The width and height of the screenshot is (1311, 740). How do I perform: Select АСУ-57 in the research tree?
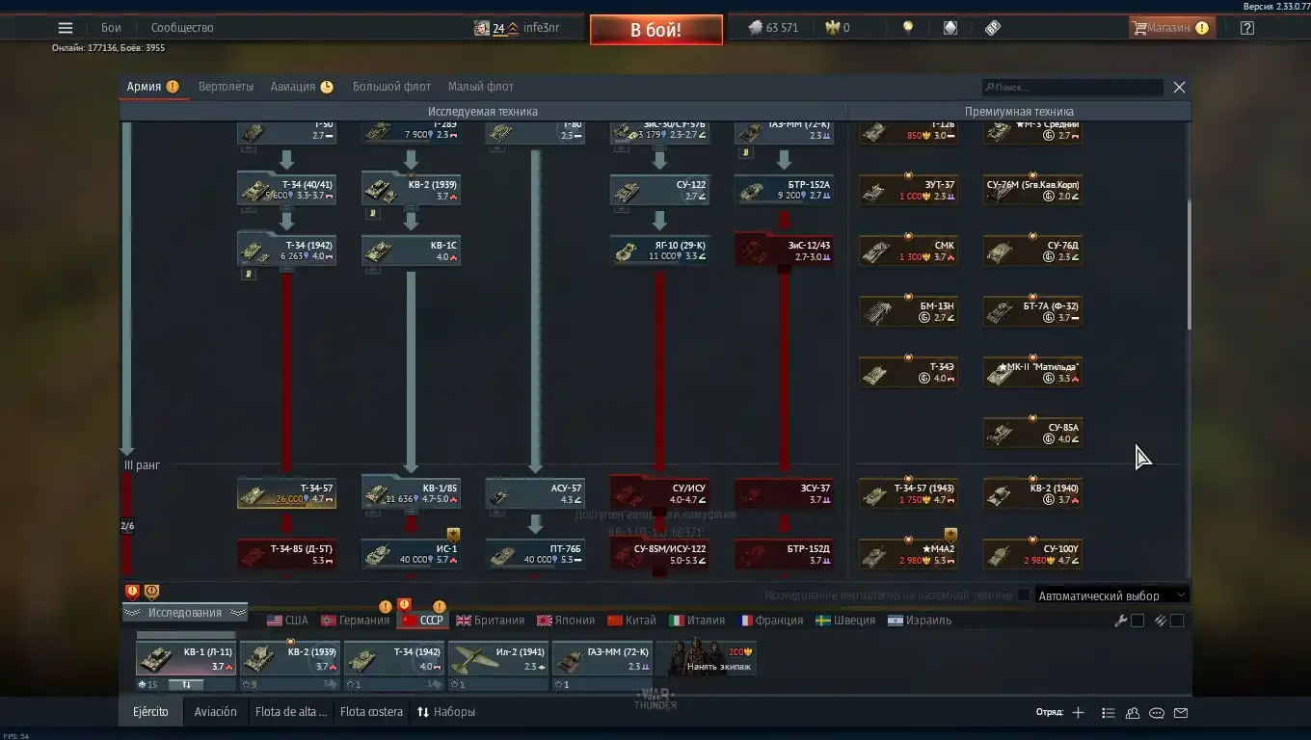[x=535, y=493]
